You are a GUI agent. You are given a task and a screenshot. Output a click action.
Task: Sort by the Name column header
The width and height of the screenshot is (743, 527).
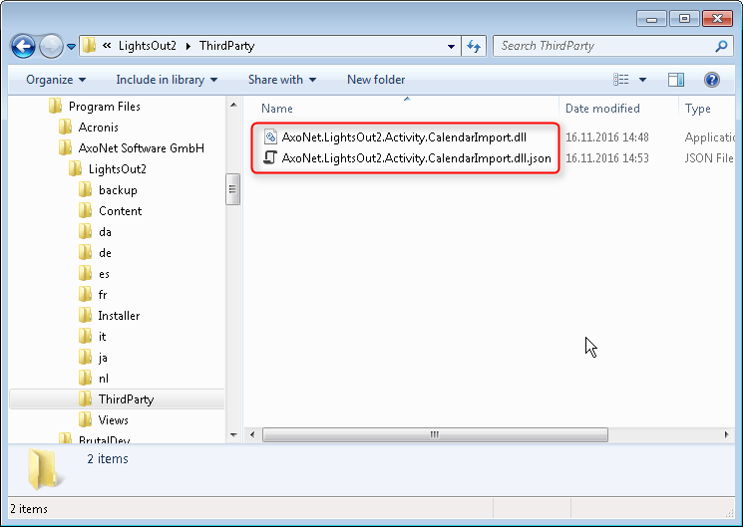click(x=277, y=109)
